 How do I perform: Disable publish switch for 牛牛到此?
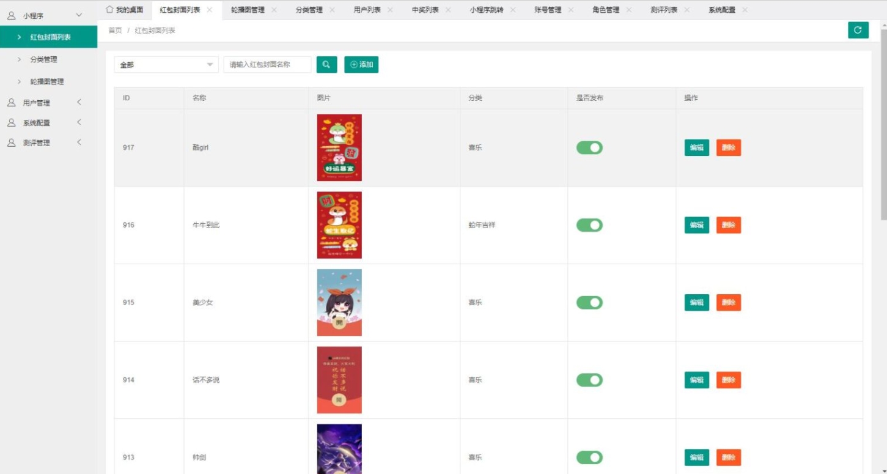589,225
